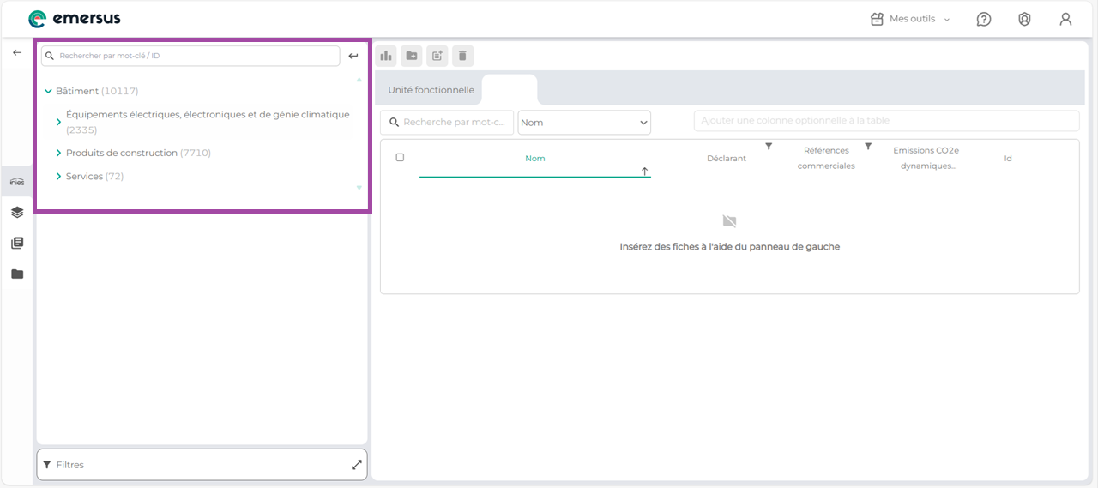
Task: Expand the Services node chevron
Action: (58, 176)
